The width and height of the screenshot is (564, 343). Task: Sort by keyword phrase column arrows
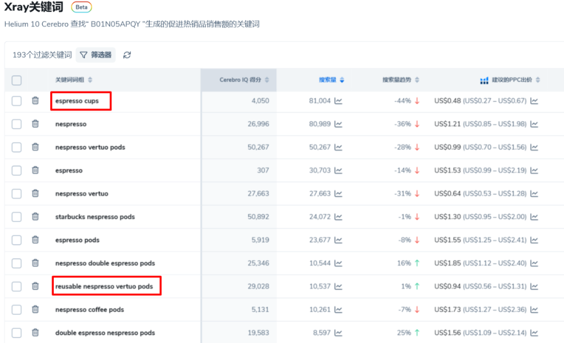click(x=90, y=80)
